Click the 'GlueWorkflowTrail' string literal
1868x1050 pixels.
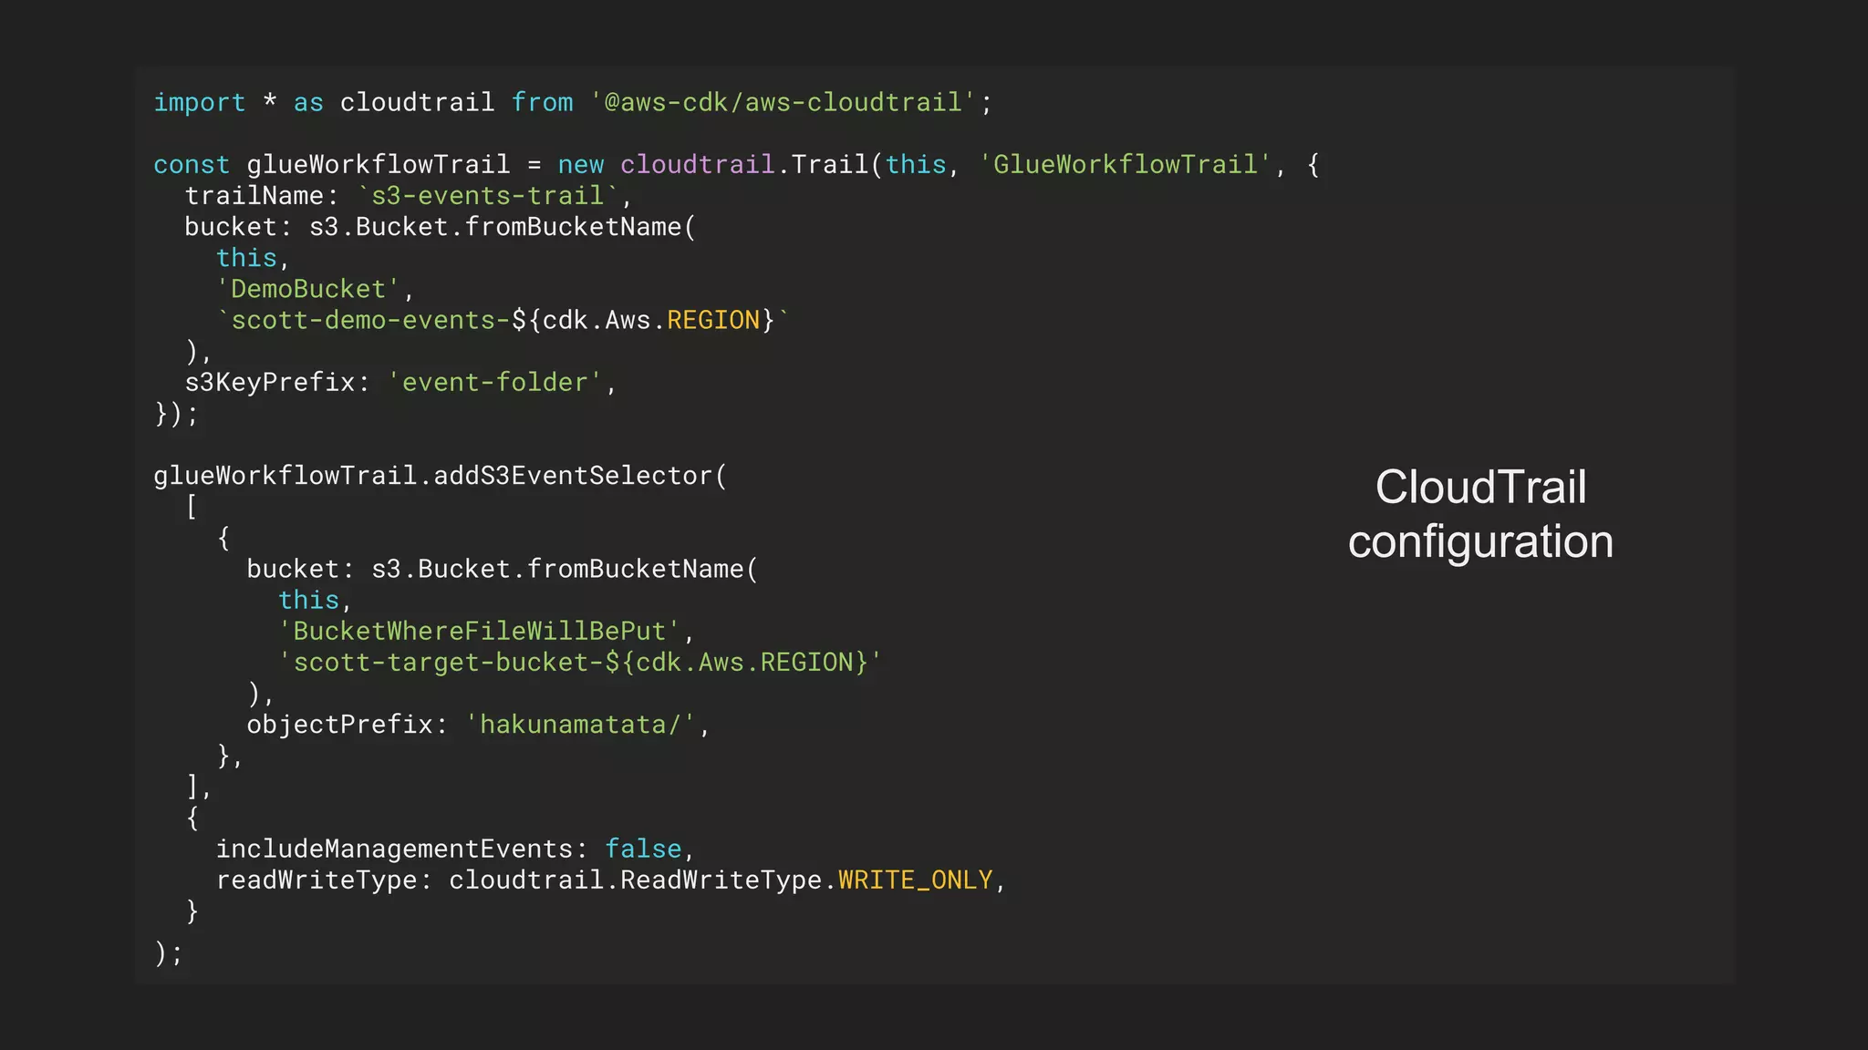[1125, 165]
